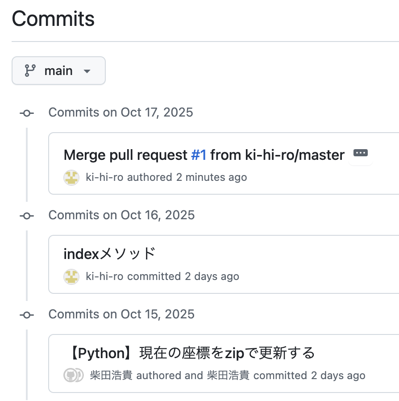Viewport: 399px width, 401px height.
Task: Click the ki-hi-ro name on the indexメソッド commit
Action: [x=104, y=276]
